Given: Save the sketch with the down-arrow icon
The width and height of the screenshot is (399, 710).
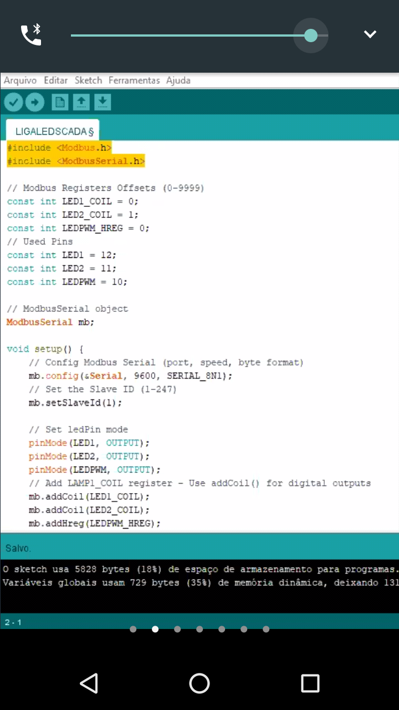Looking at the screenshot, I should click(x=103, y=102).
